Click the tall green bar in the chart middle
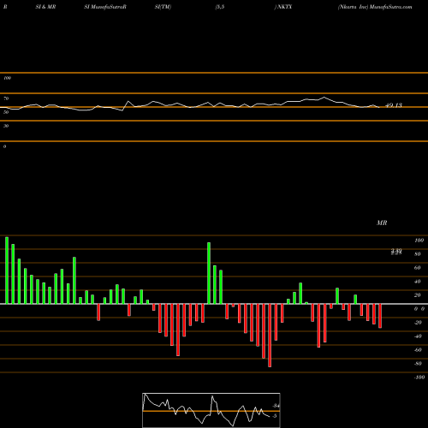The image size is (428, 428). coord(209,273)
